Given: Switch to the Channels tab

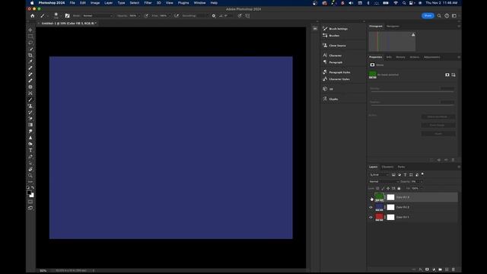Looking at the screenshot, I should [x=387, y=167].
